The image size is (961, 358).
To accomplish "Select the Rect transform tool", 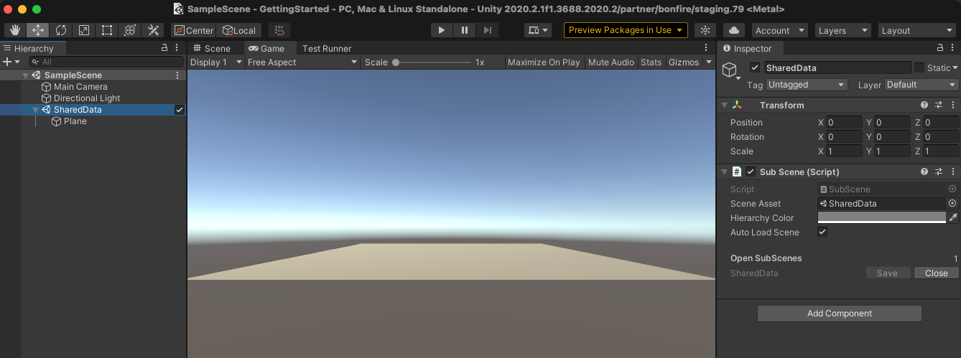I will tap(107, 30).
